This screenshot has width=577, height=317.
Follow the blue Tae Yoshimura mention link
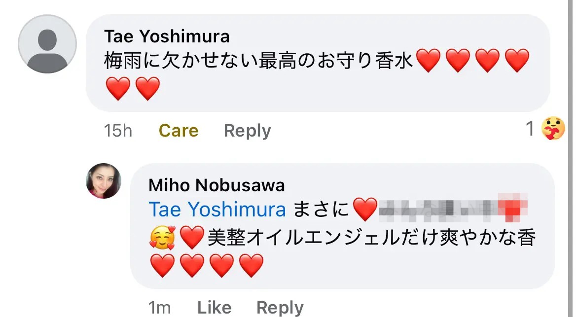pos(217,210)
